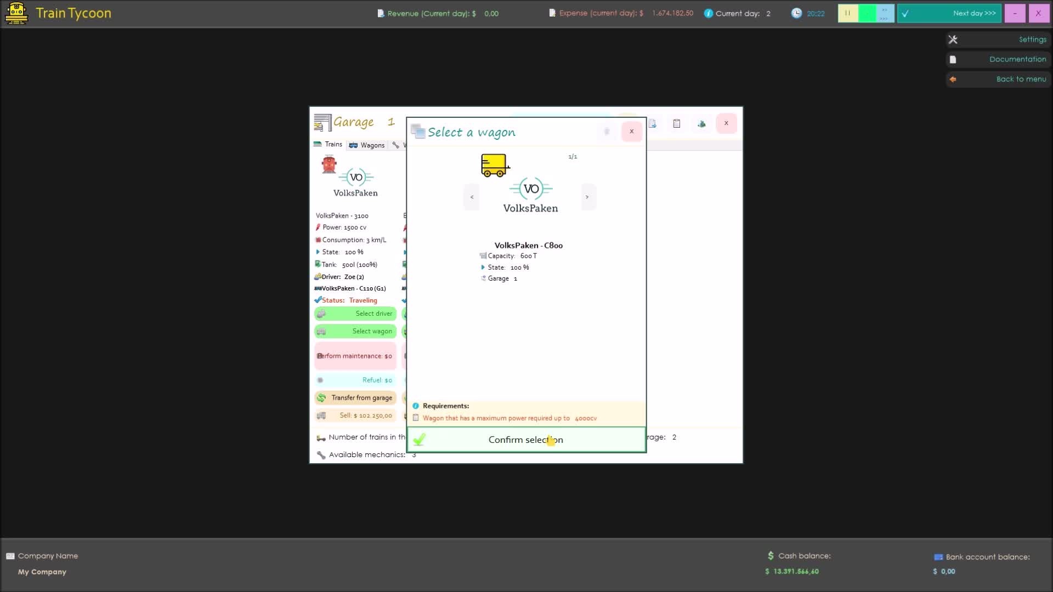
Task: Show next wagon with right arrow
Action: 587,197
